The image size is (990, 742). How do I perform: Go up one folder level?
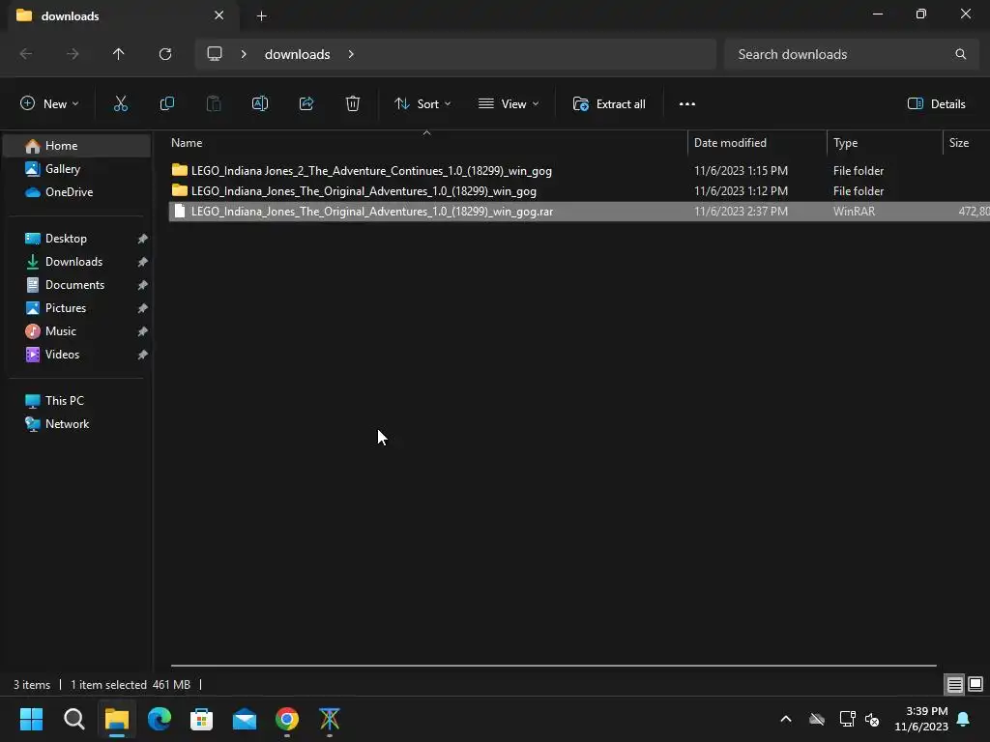point(118,54)
